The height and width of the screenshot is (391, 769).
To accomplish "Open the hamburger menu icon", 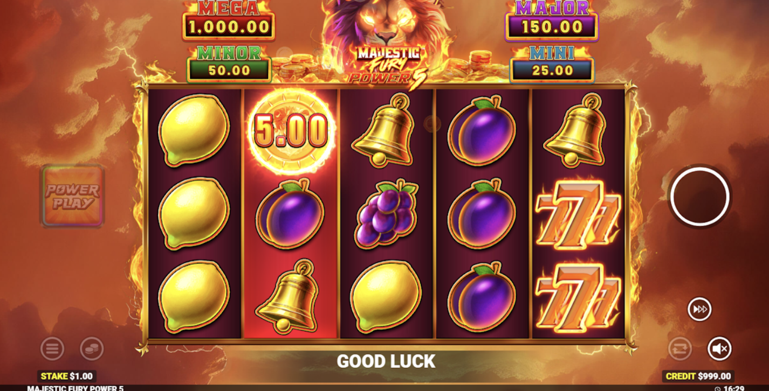I will click(52, 349).
